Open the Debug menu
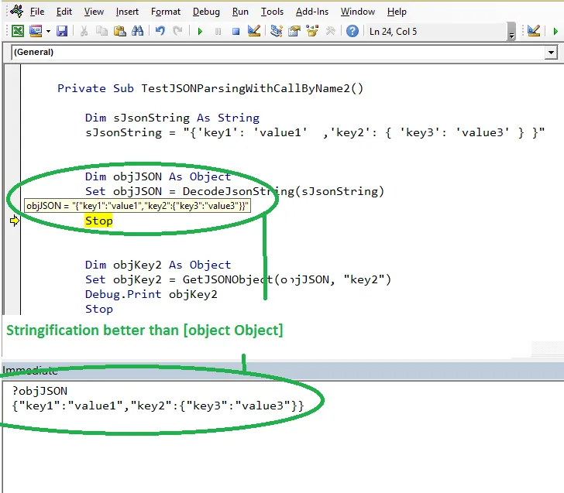The height and width of the screenshot is (493, 564). click(206, 12)
